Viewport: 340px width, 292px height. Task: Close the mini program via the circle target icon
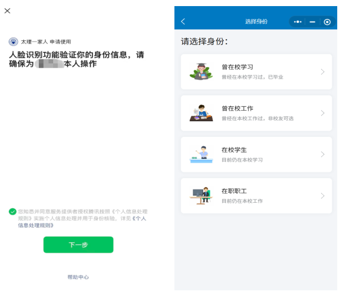pos(327,22)
